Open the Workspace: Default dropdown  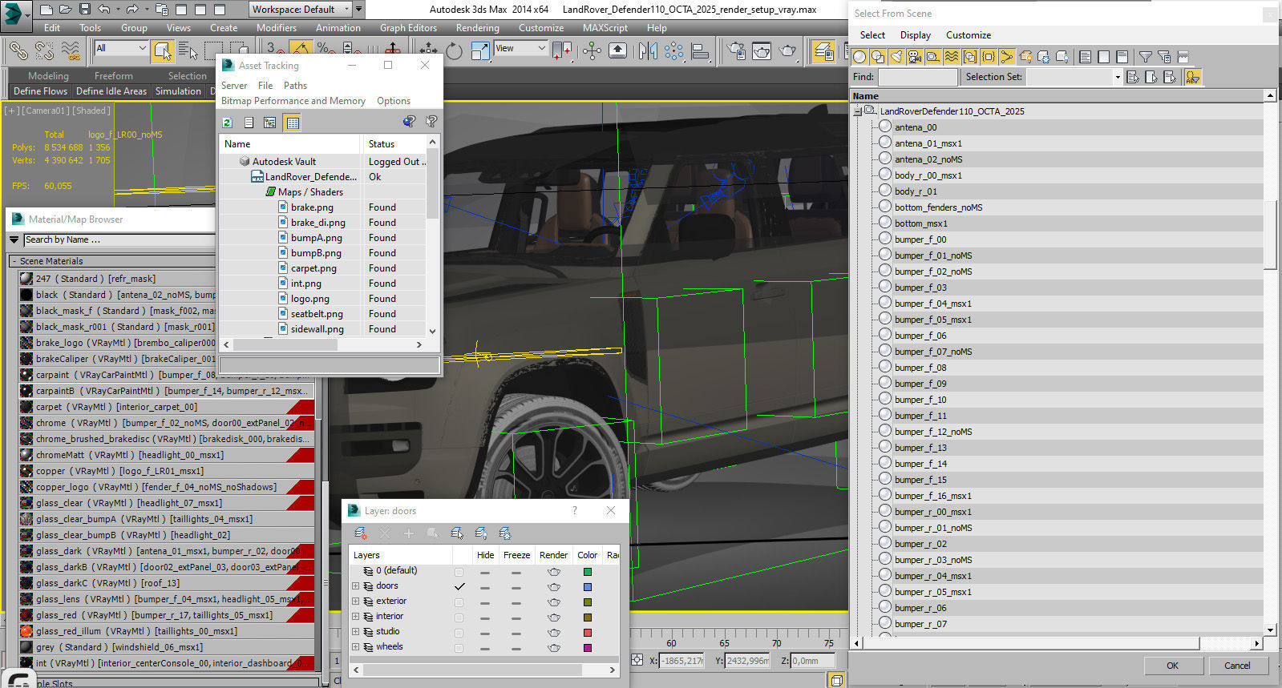point(300,10)
